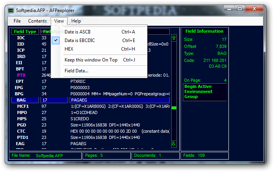The width and height of the screenshot is (274, 172).
Task: Click the P0000004 MM= data text
Action: (120, 94)
